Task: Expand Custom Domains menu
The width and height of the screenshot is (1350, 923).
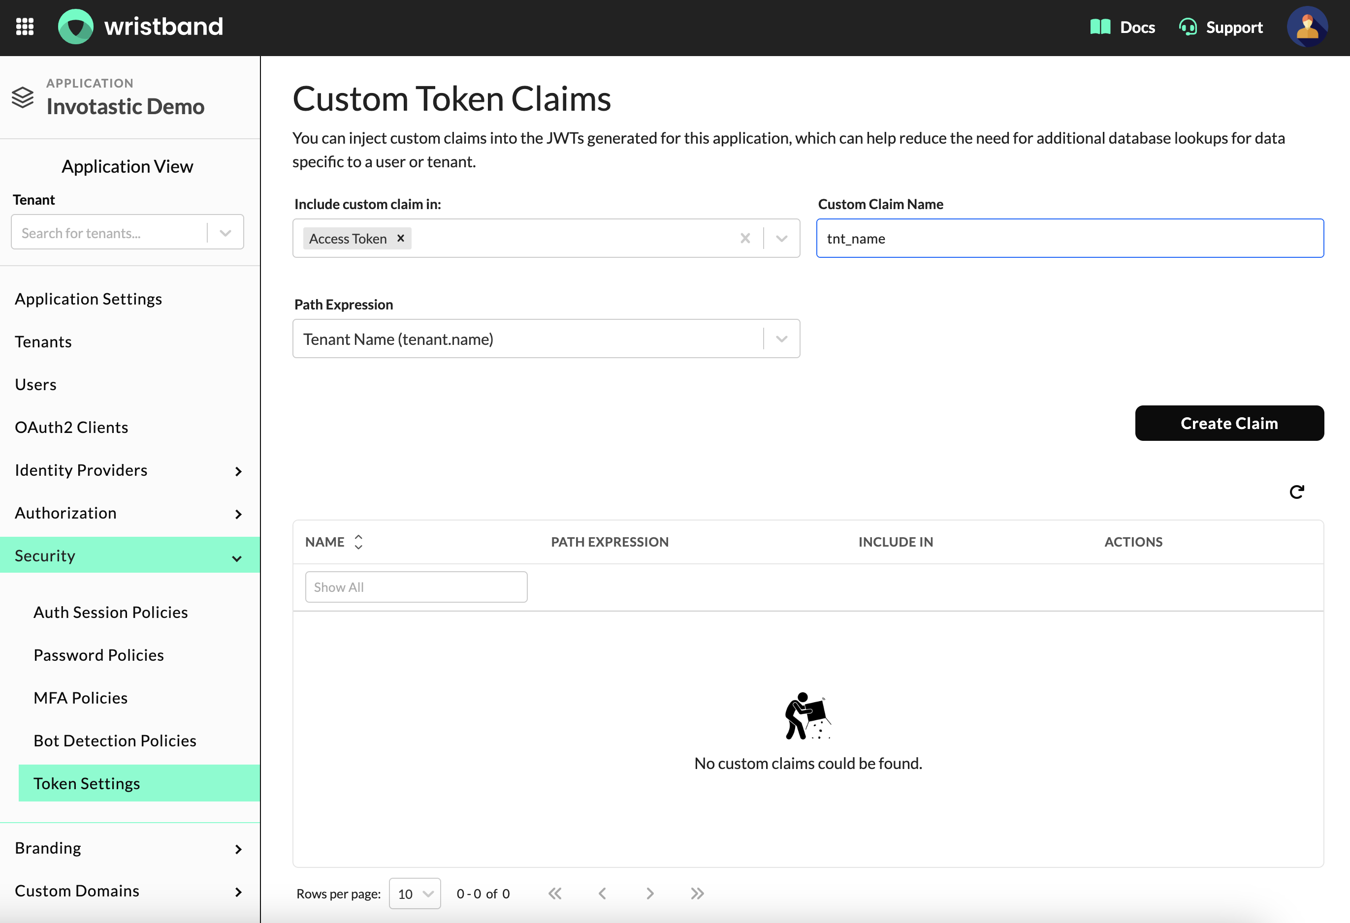Action: click(238, 892)
